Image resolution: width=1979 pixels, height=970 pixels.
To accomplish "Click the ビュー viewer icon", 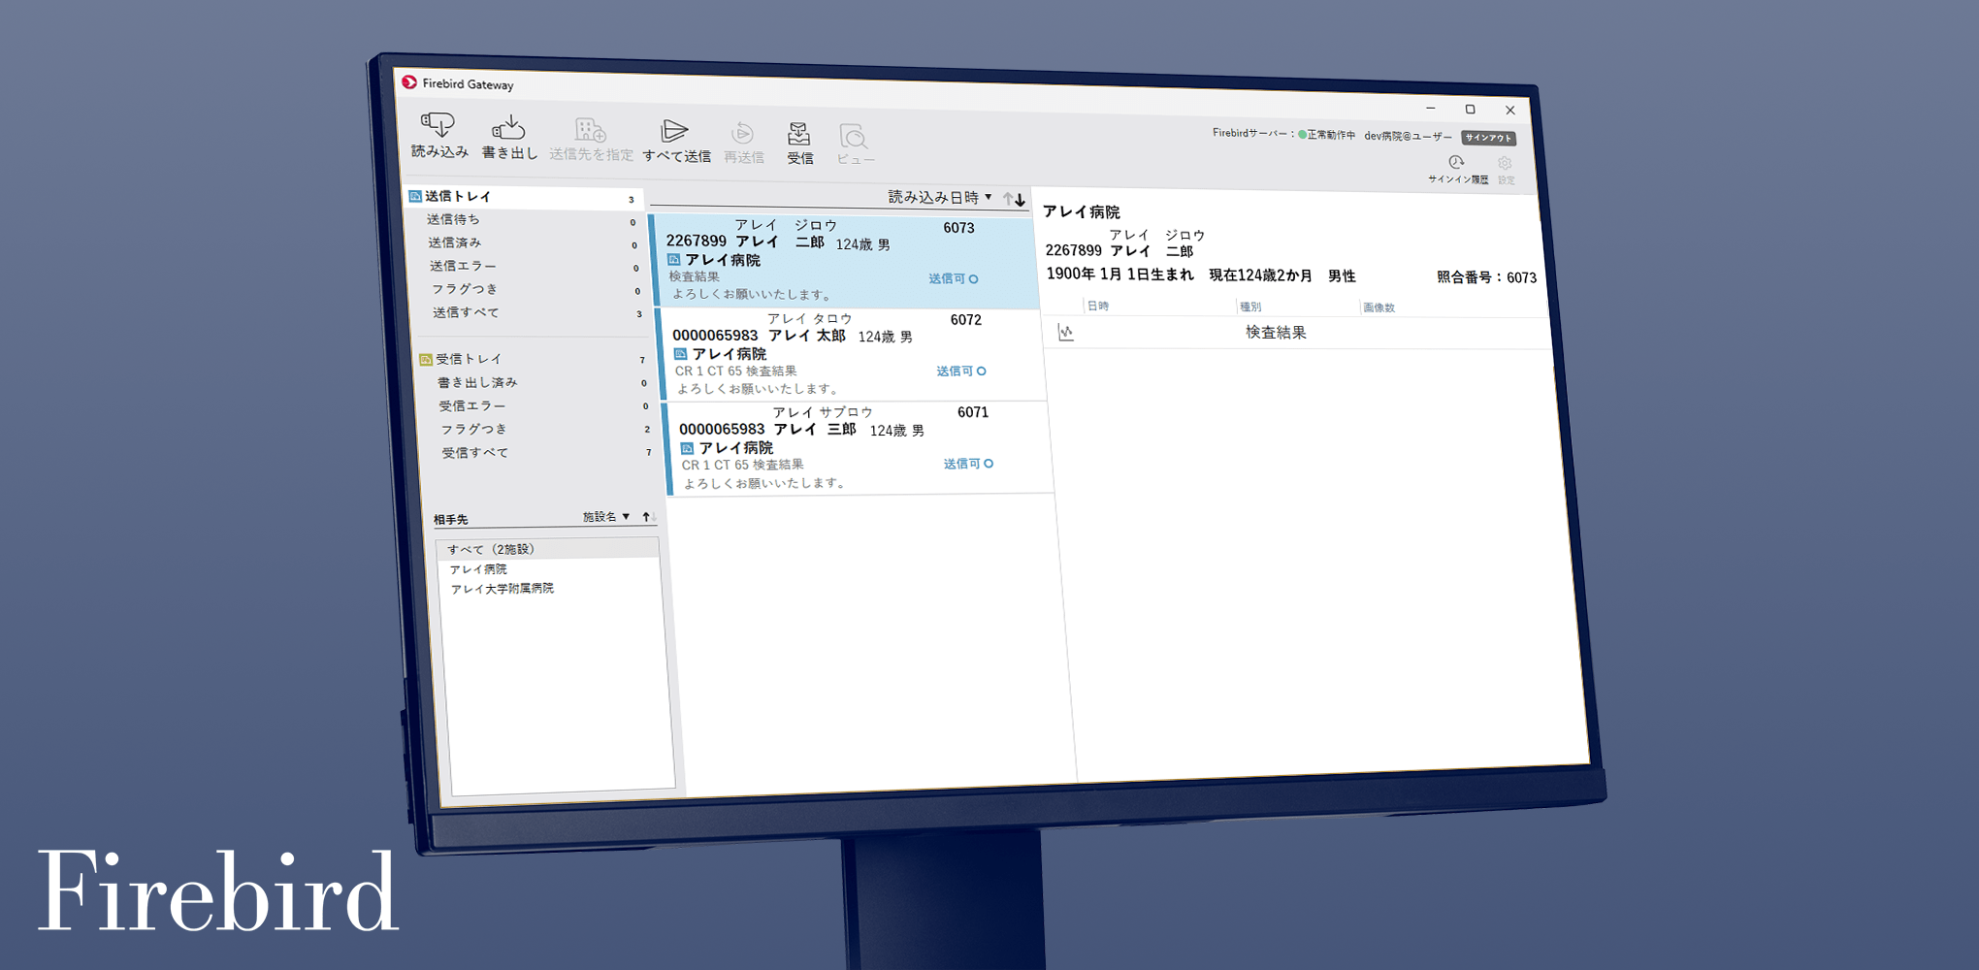I will (x=854, y=137).
